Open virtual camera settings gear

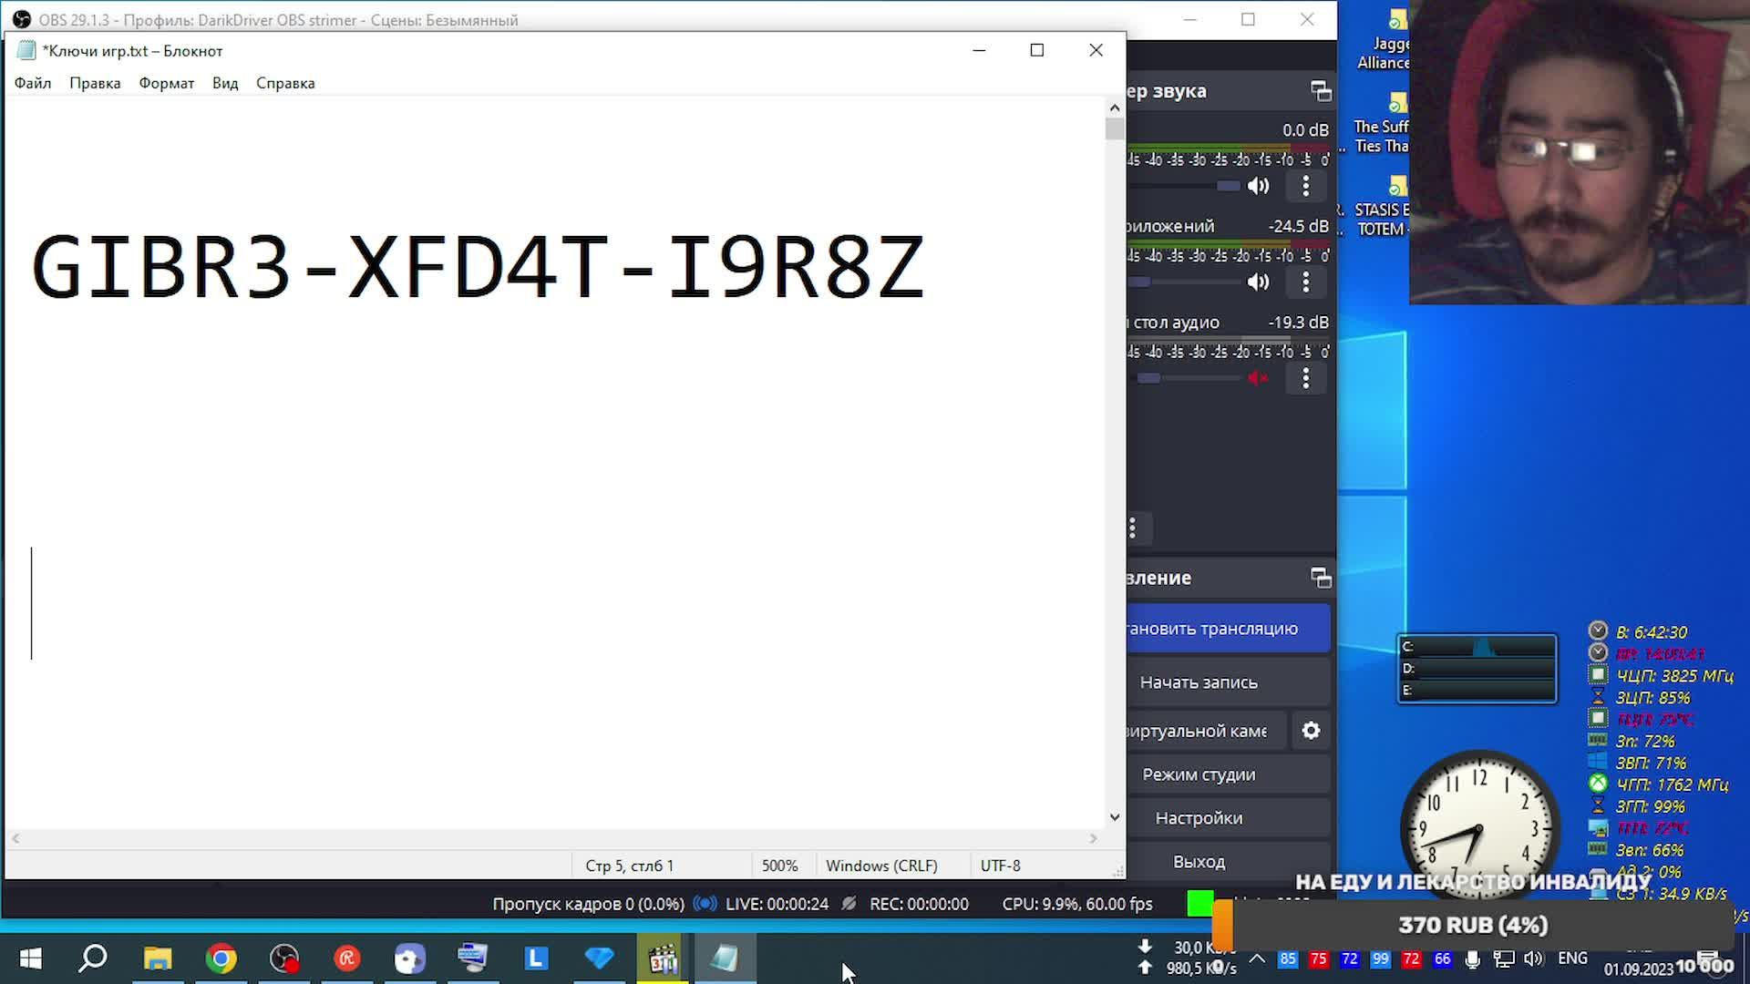1311,731
